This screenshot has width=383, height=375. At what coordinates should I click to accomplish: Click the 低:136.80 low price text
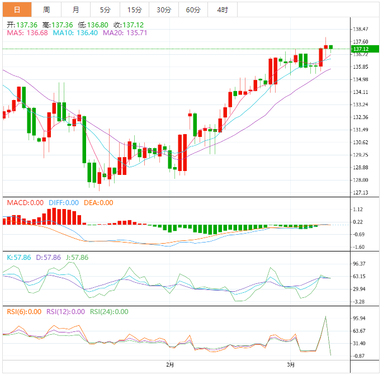pos(93,25)
